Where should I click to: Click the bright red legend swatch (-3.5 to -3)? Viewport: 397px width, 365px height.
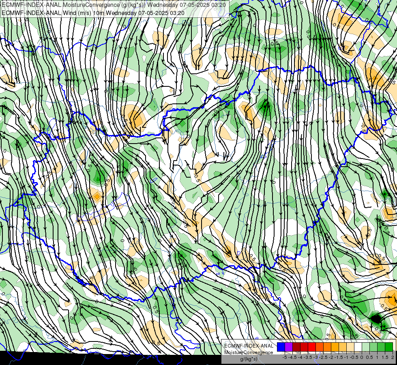(x=312, y=347)
